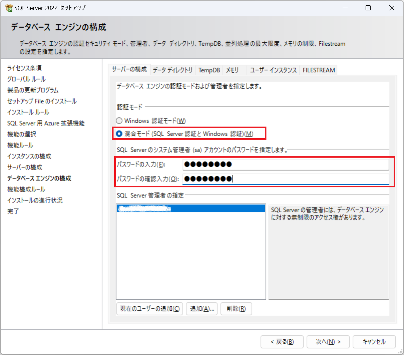Image resolution: width=404 pixels, height=355 pixels.
Task: Open the TempDB tab
Action: 209,70
